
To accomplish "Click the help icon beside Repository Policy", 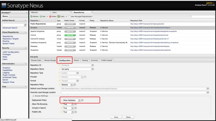I will [75, 85].
